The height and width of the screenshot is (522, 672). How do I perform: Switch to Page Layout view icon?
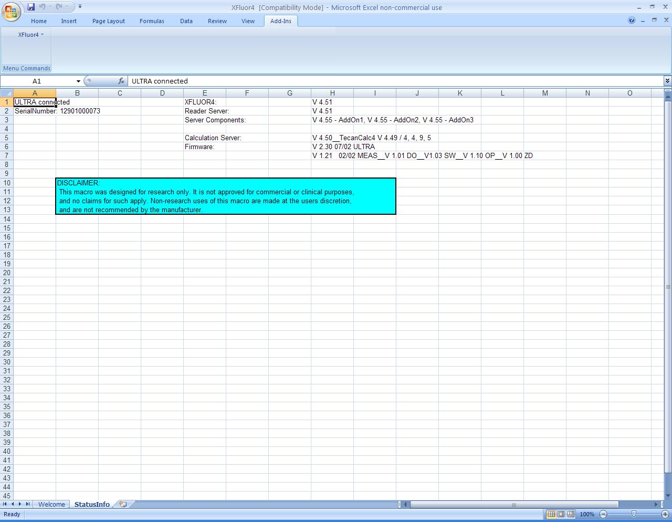[561, 514]
